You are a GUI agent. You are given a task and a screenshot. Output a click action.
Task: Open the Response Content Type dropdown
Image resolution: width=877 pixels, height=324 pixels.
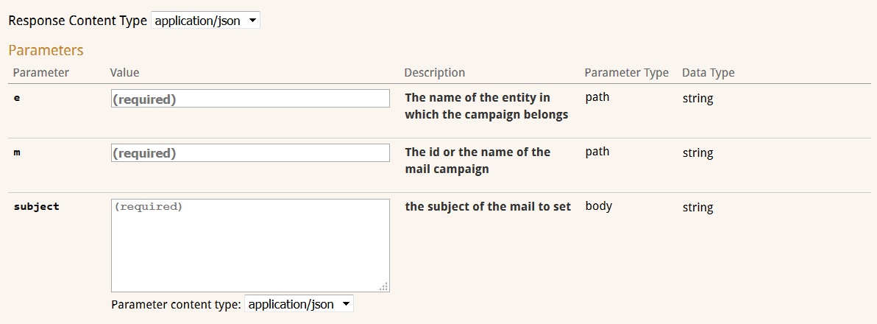pyautogui.click(x=205, y=21)
